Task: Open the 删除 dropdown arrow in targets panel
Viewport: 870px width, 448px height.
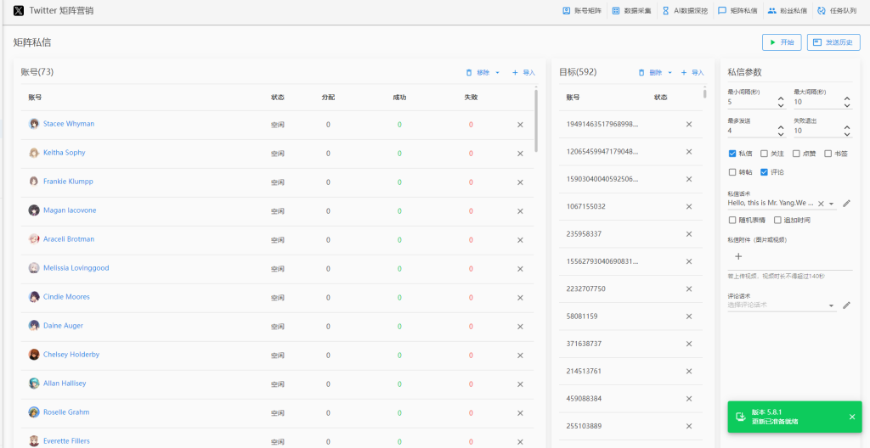Action: pos(670,73)
